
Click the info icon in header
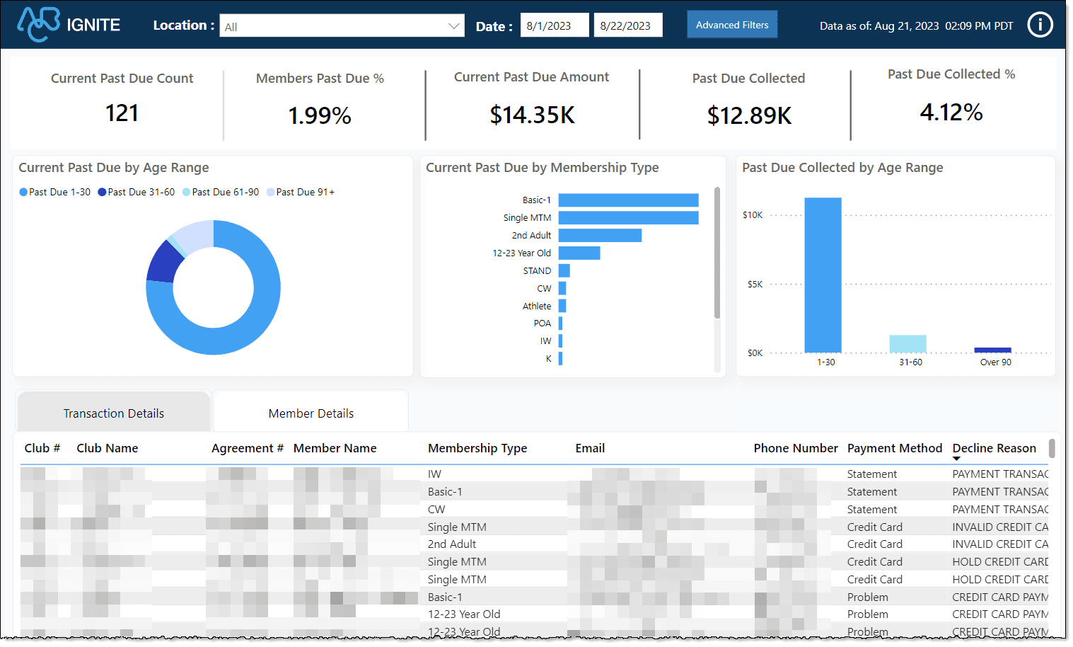[1040, 25]
